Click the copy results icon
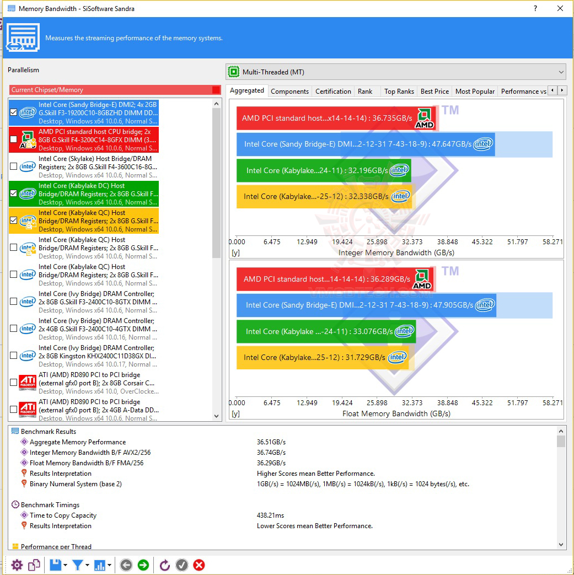This screenshot has height=575, width=574. pyautogui.click(x=34, y=565)
